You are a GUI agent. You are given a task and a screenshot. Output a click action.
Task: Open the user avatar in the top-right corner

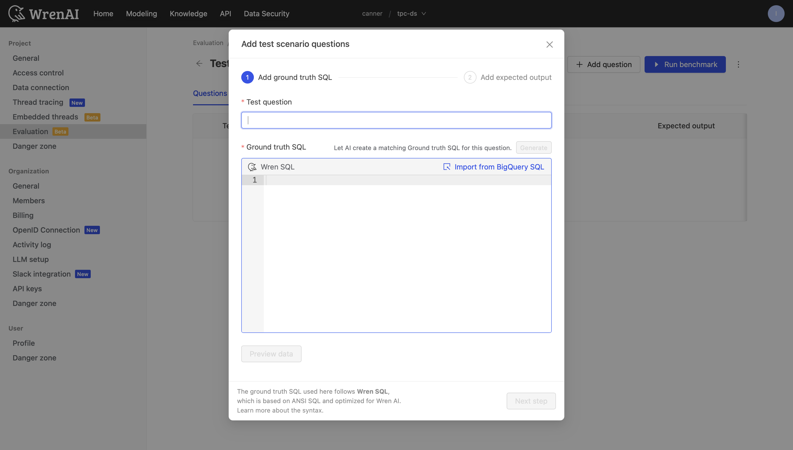point(776,13)
